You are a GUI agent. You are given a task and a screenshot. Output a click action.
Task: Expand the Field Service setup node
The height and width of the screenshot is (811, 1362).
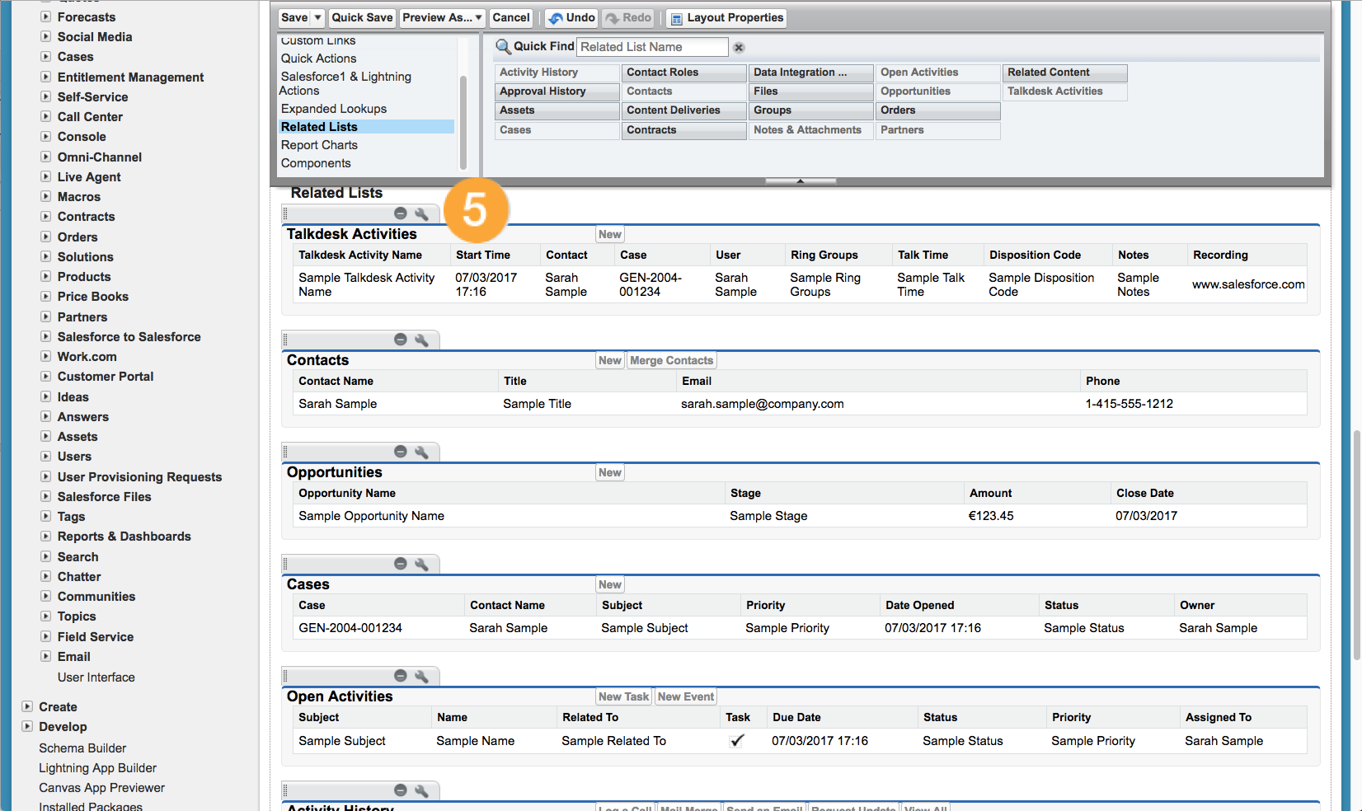(x=46, y=636)
